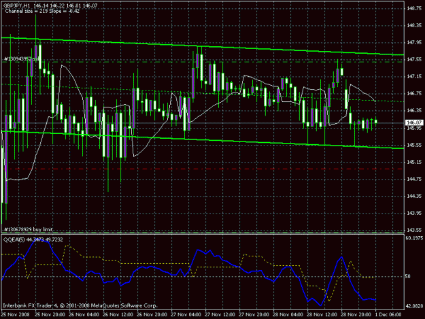Click the Interbank FX Trader 4 copyright text

coord(80,305)
